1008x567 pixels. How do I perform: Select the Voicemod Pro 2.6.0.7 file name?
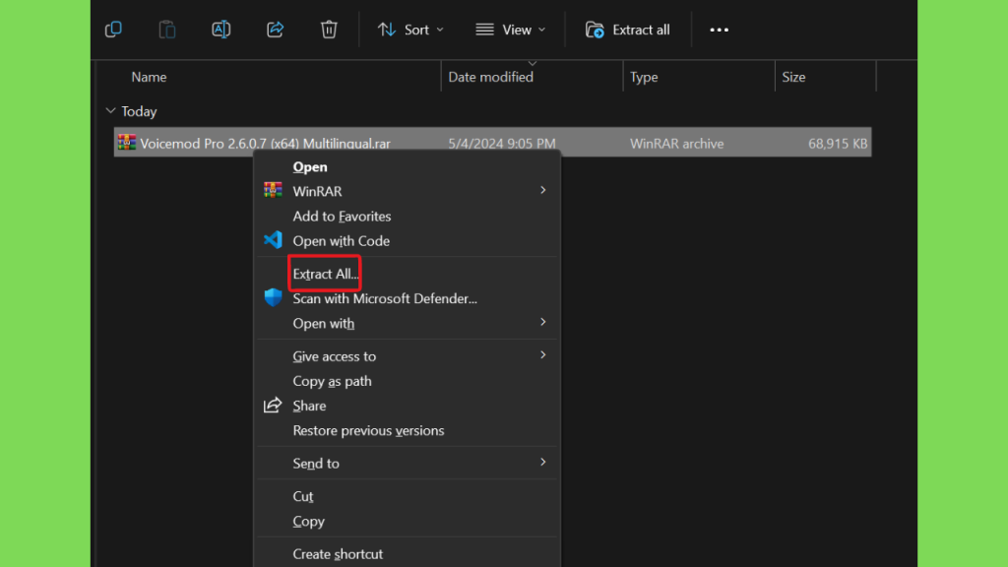pyautogui.click(x=265, y=144)
